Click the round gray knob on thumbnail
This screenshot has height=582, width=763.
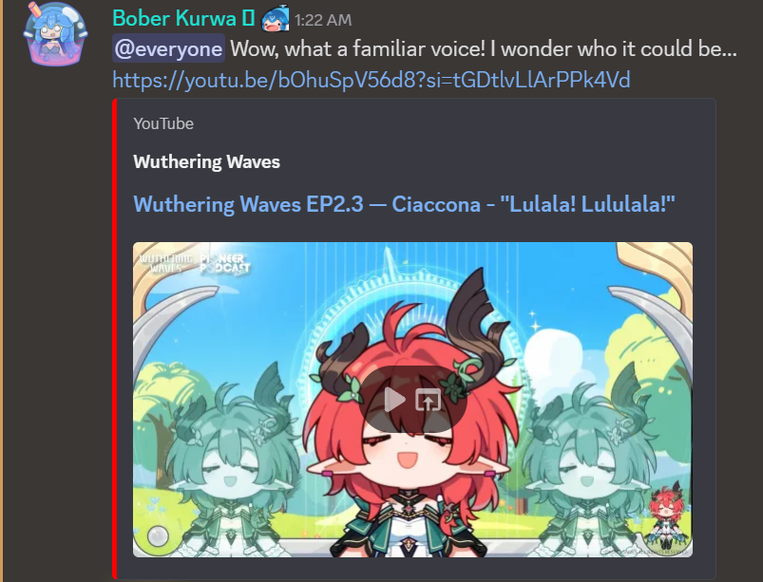[158, 537]
